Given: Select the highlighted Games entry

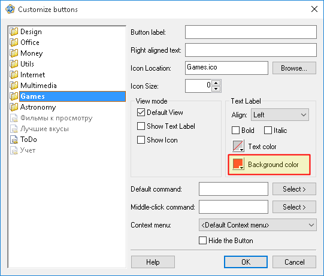Looking at the screenshot, I should click(x=72, y=96).
